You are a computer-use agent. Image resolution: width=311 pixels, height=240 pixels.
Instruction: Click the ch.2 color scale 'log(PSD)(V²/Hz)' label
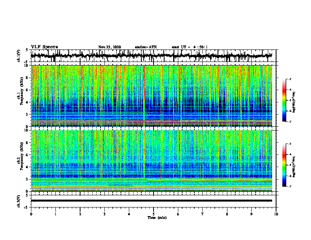click(295, 167)
